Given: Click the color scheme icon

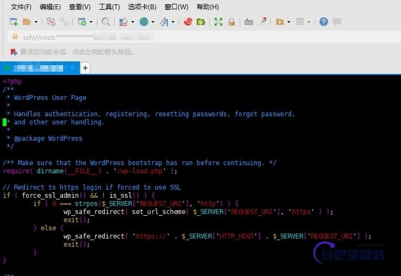Looking at the screenshot, I should [123, 22].
